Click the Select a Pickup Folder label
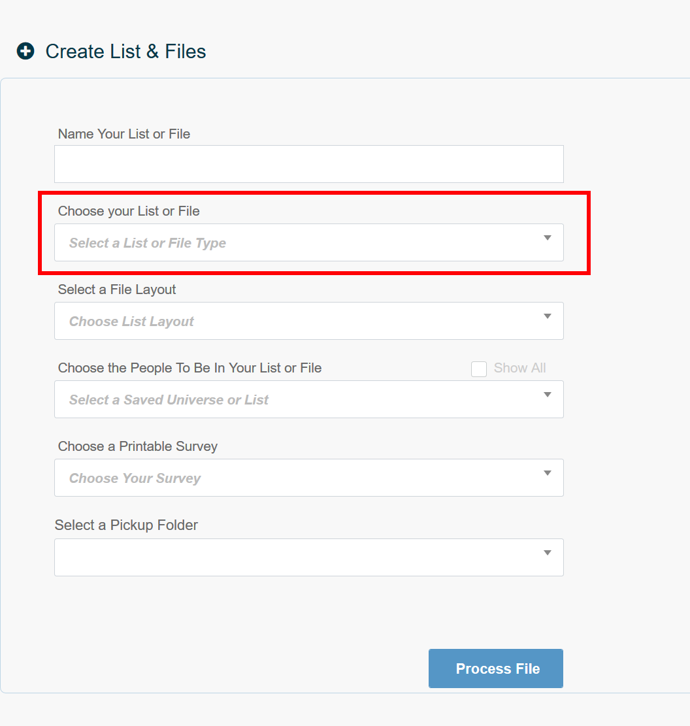The image size is (690, 726). pos(126,525)
